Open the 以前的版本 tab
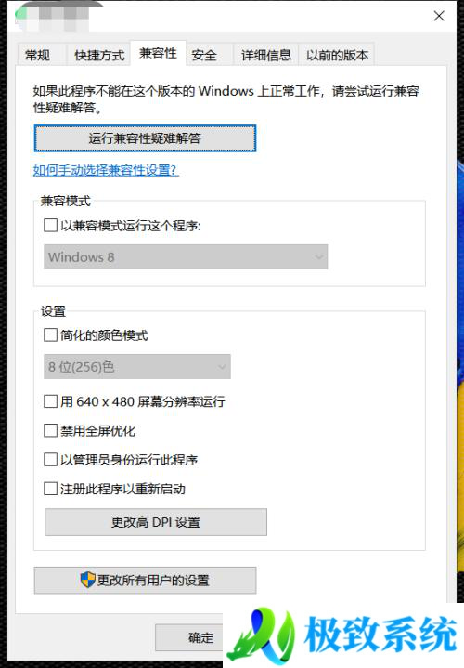This screenshot has height=668, width=464. click(x=337, y=55)
